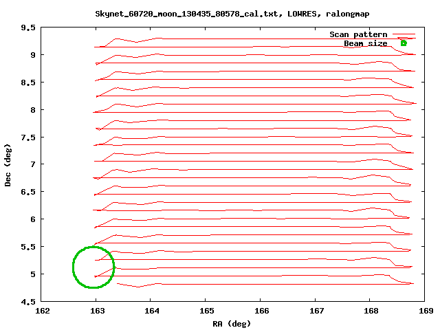The width and height of the screenshot is (440, 330).
Task: Click the y-axis tick label 8.5
Action: [28, 82]
